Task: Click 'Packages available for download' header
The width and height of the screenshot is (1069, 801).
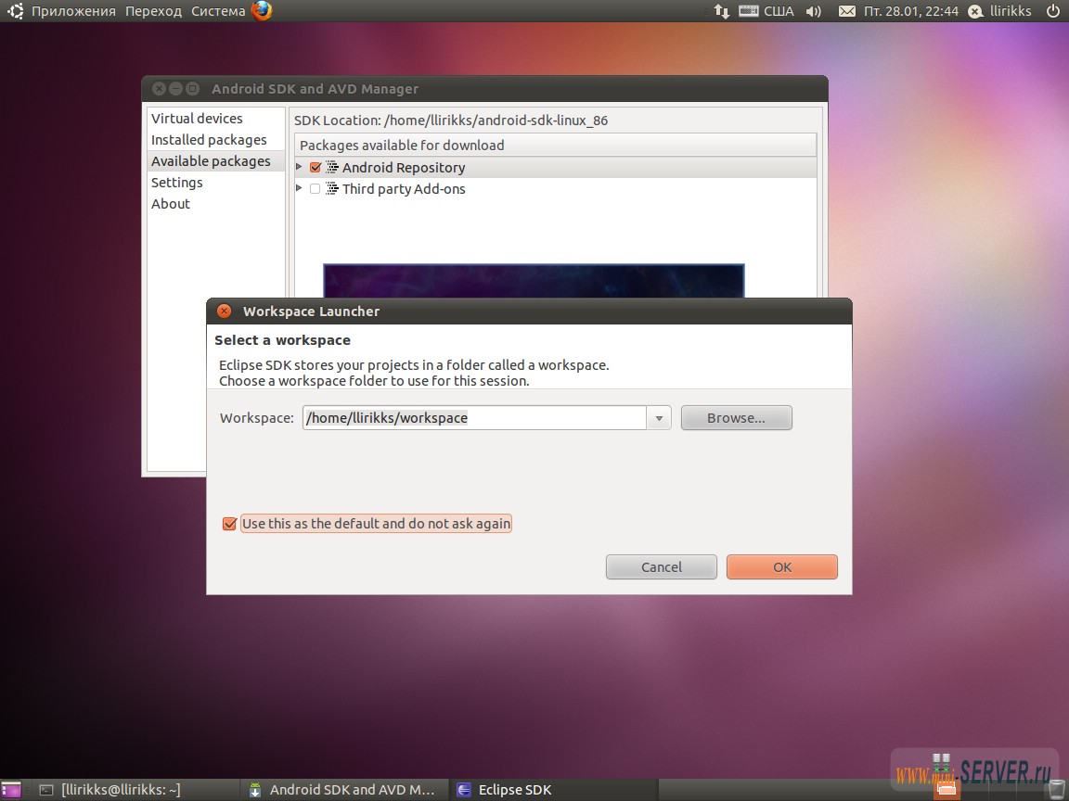Action: click(556, 145)
